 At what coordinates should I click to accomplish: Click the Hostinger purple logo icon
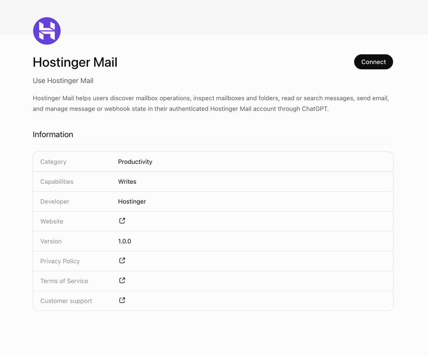(x=47, y=31)
